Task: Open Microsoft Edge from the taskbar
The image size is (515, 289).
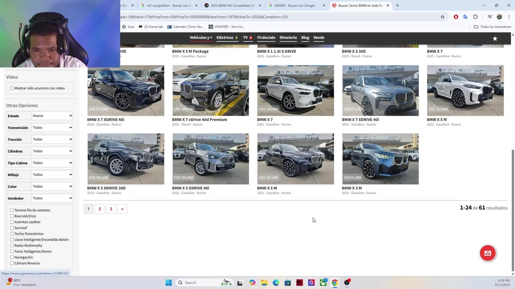Action: pyautogui.click(x=276, y=283)
